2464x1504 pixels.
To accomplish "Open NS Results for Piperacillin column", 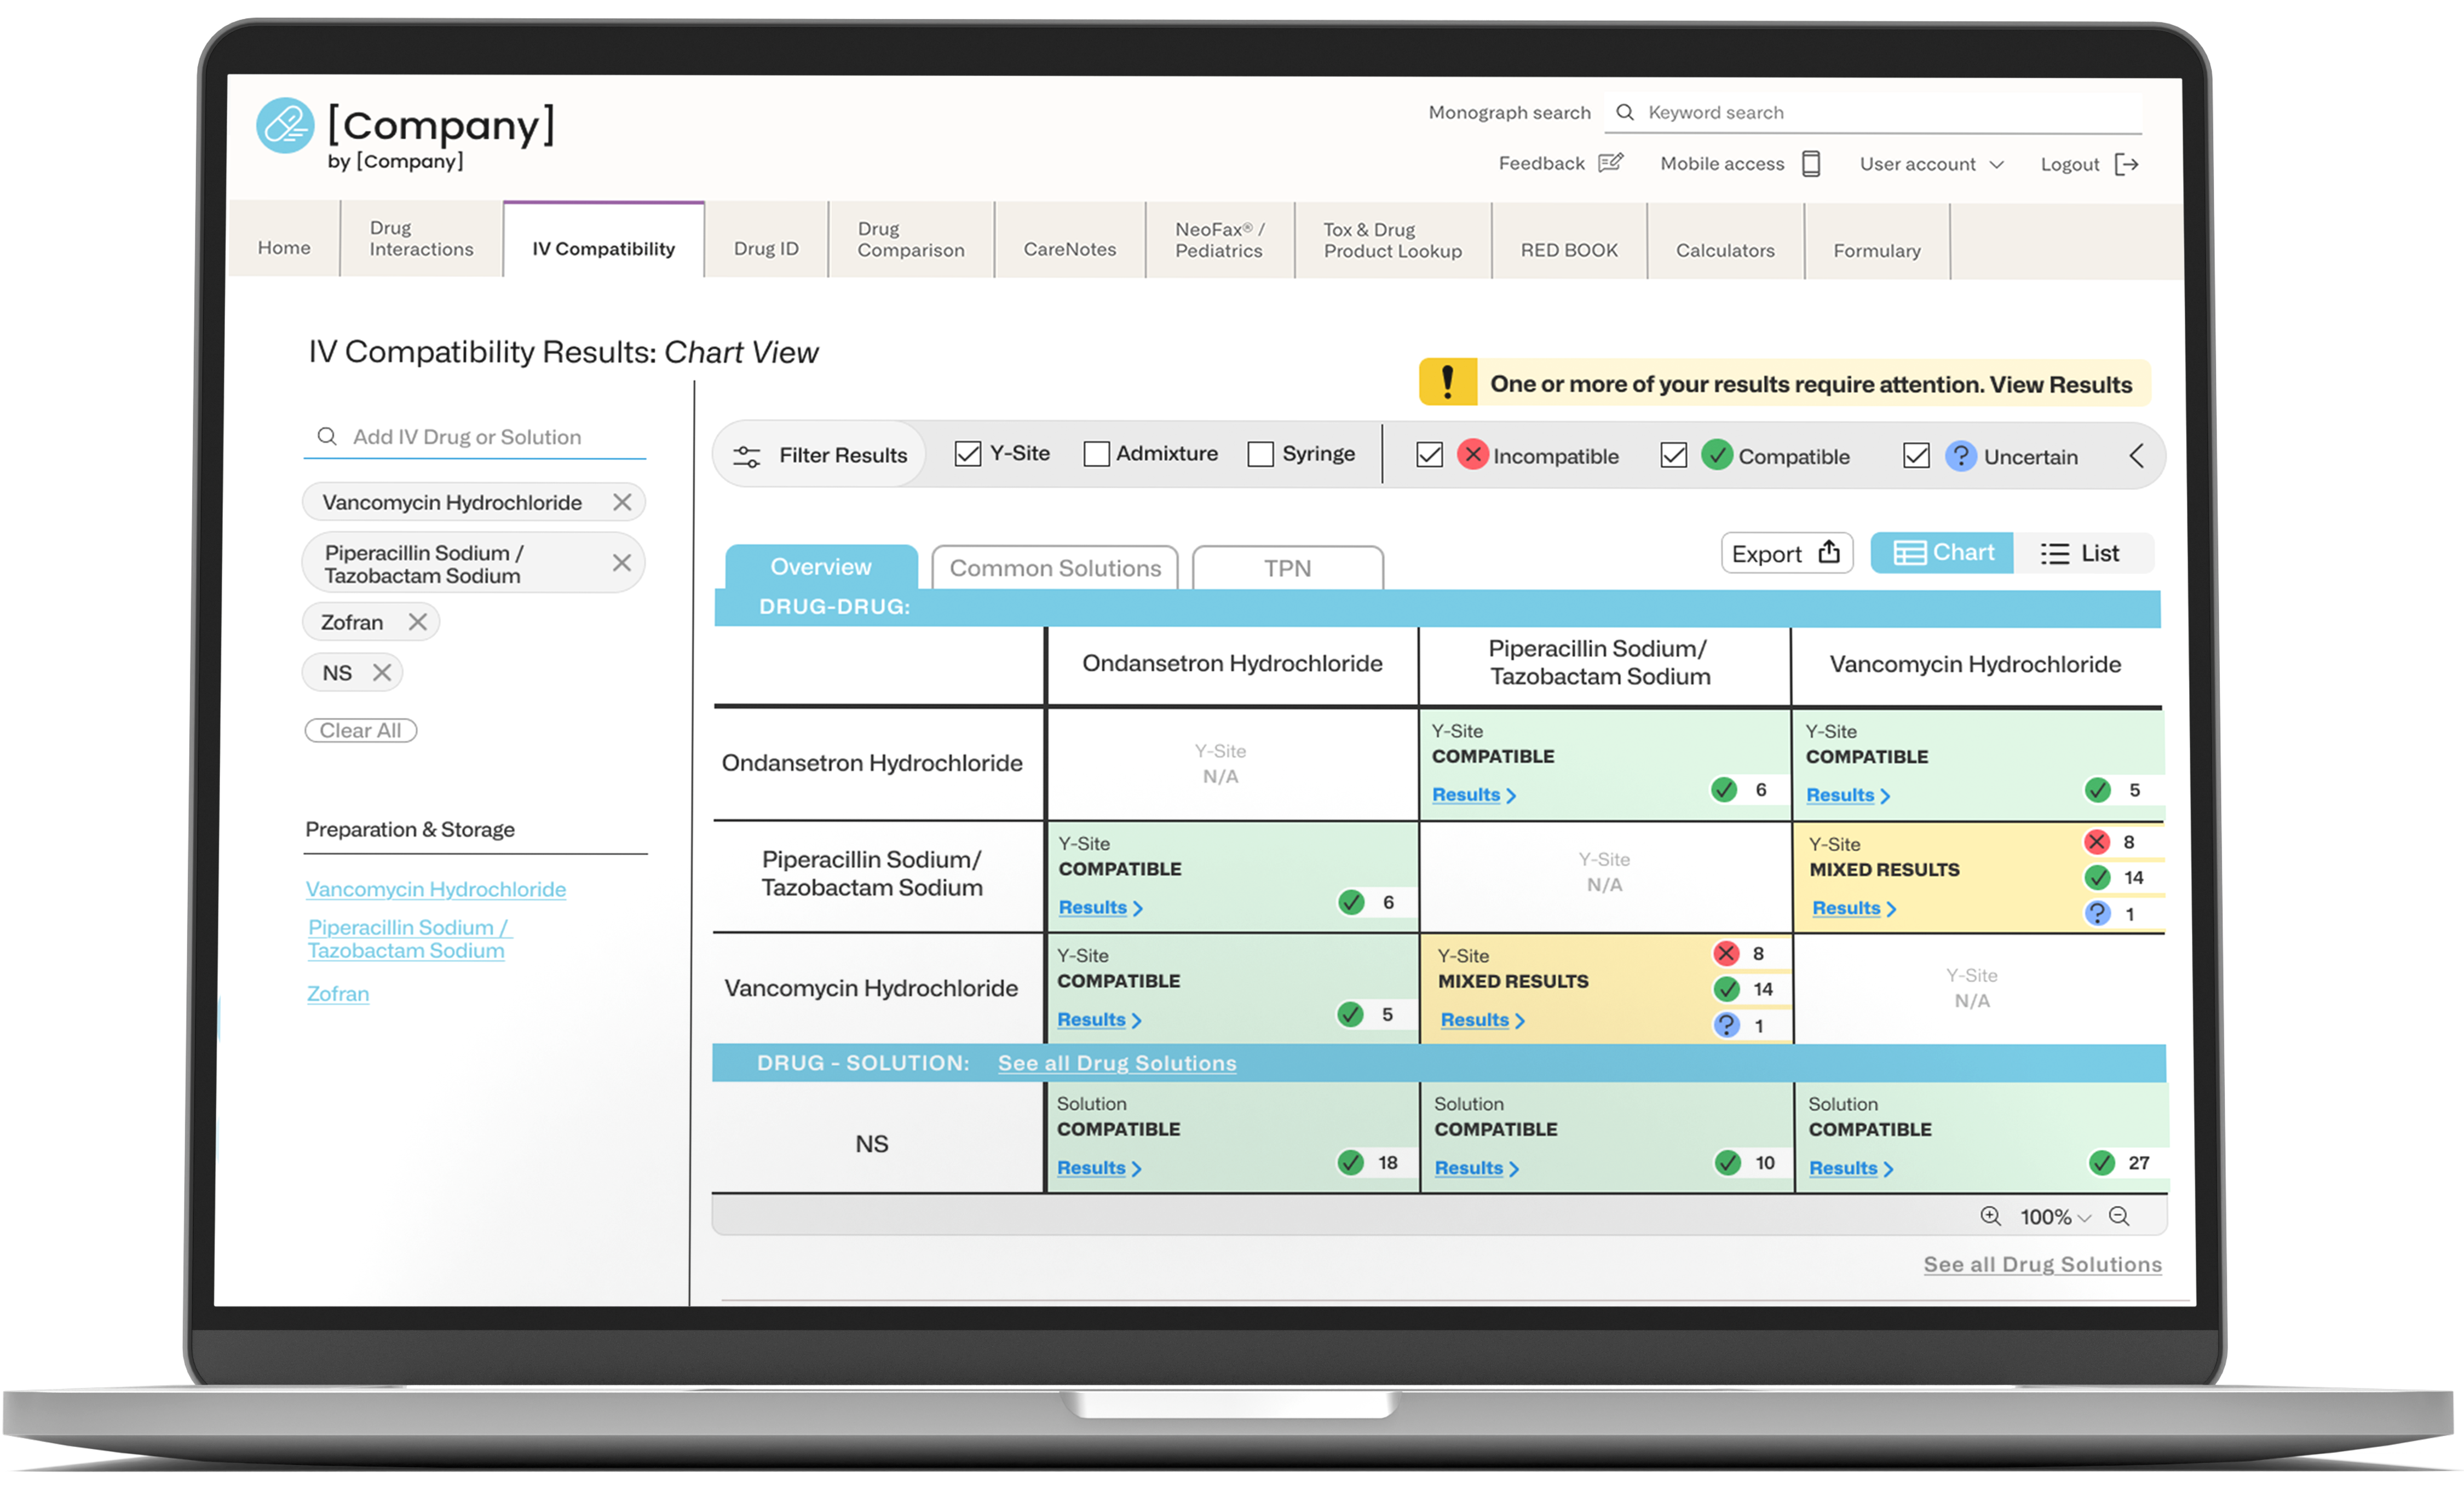I will click(1476, 1167).
